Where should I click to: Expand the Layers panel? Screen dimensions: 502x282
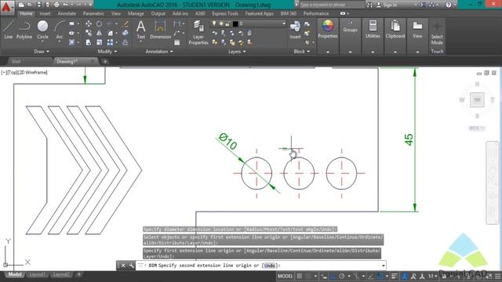pos(237,52)
